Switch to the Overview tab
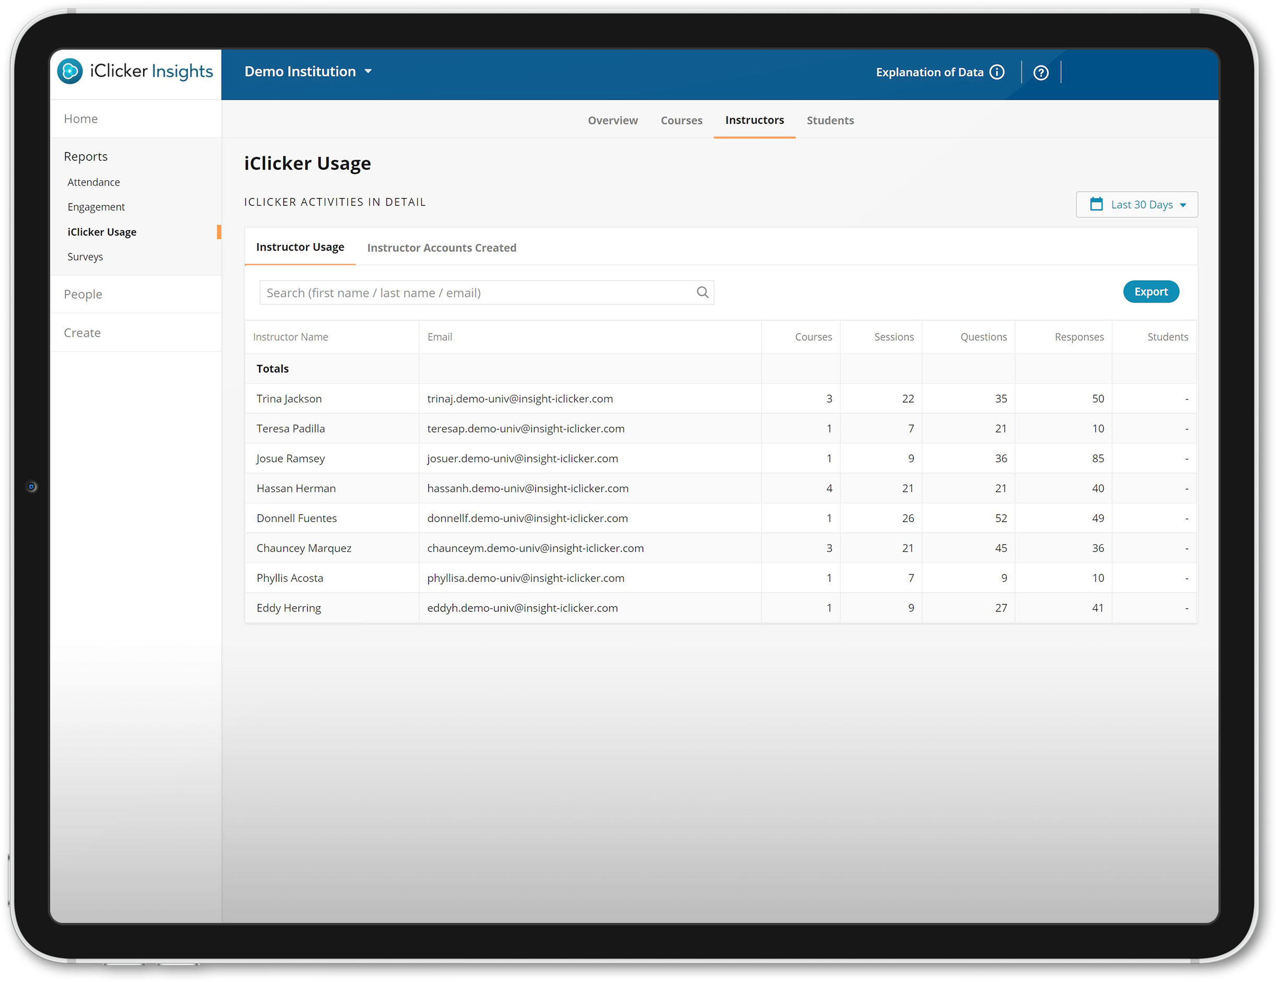 (x=612, y=120)
